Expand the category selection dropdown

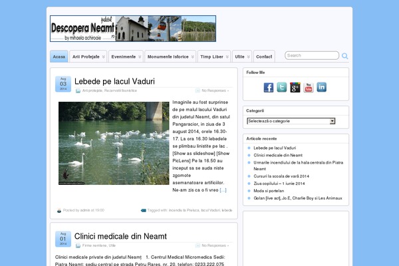tap(291, 121)
